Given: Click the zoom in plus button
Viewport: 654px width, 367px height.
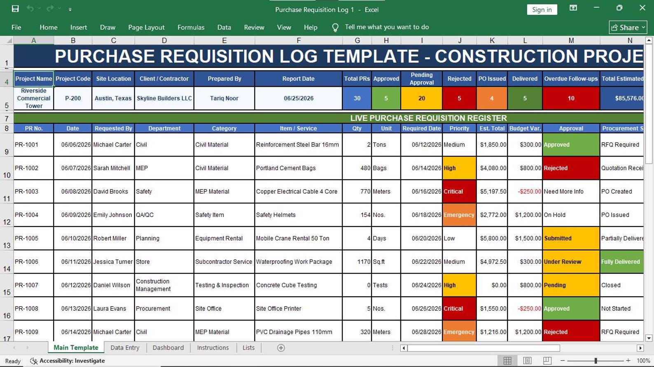Looking at the screenshot, I should point(628,361).
